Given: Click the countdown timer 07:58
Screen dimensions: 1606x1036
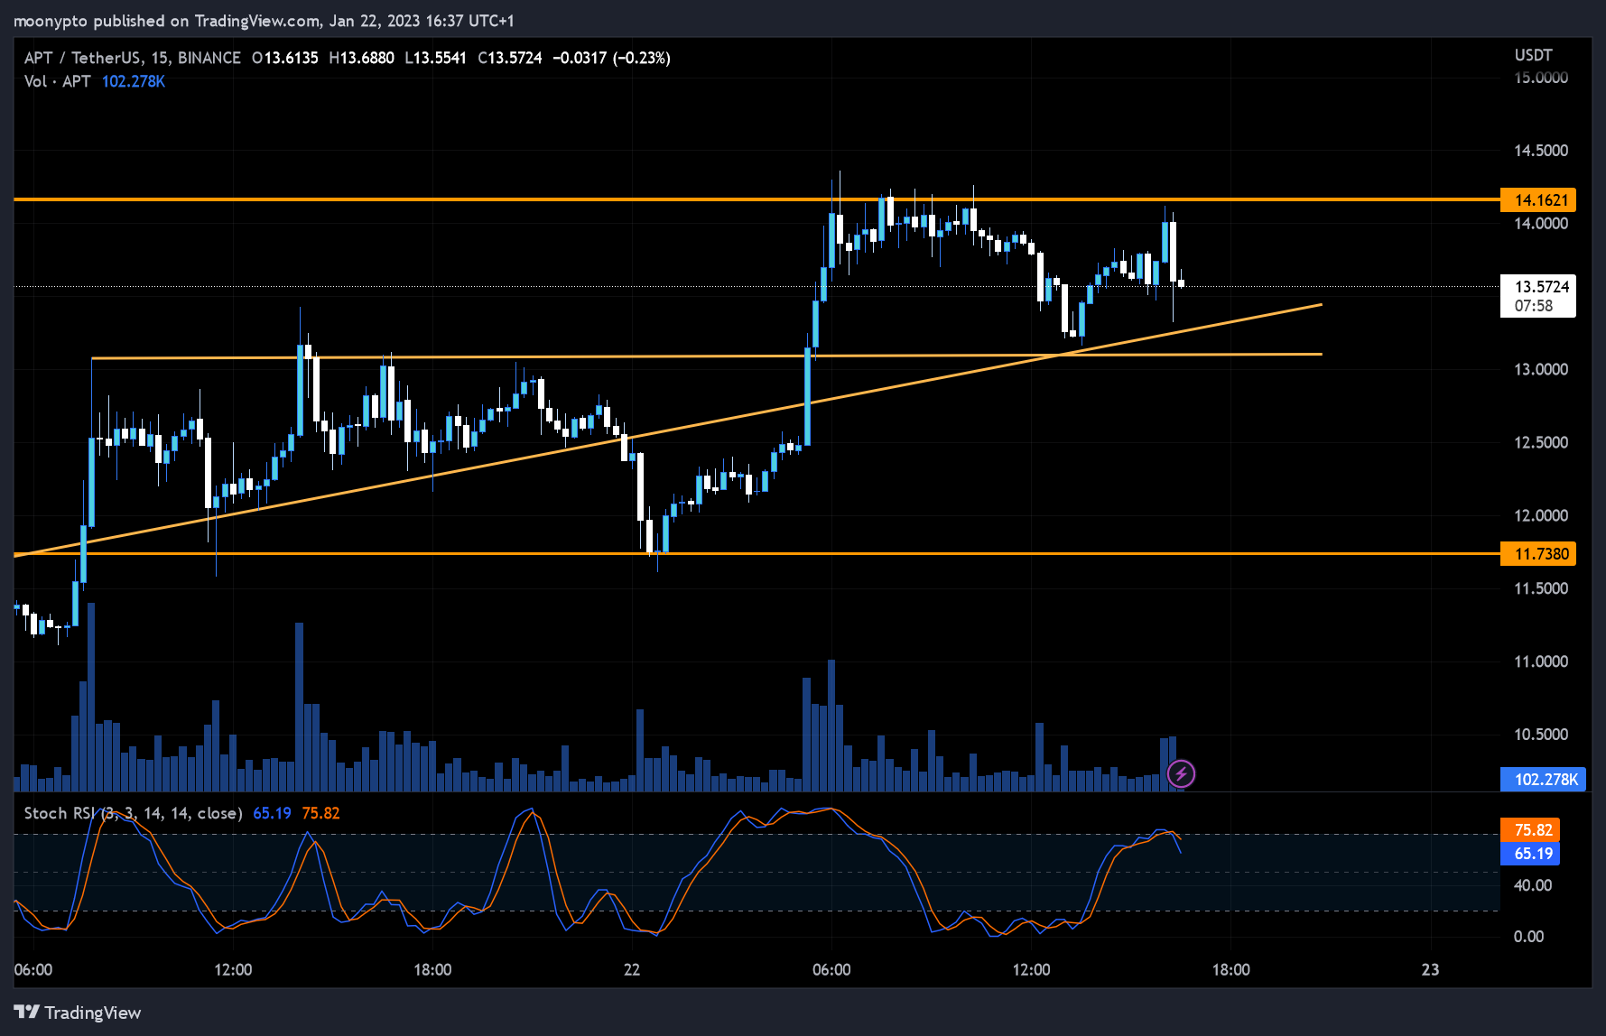Looking at the screenshot, I should 1533,306.
